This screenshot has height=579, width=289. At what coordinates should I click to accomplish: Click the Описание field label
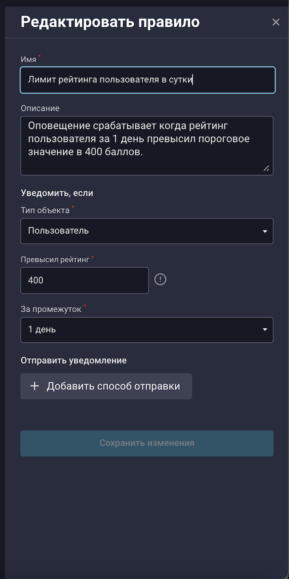40,108
